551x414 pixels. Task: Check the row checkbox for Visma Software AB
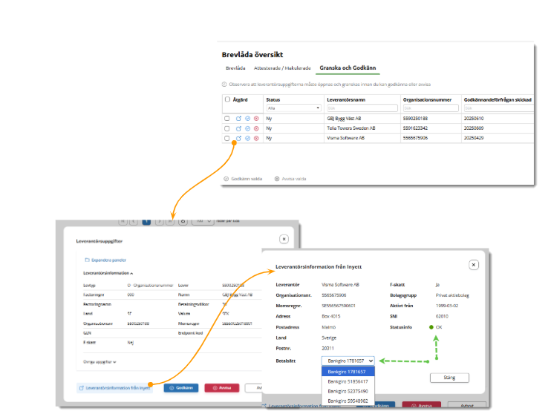[227, 139]
